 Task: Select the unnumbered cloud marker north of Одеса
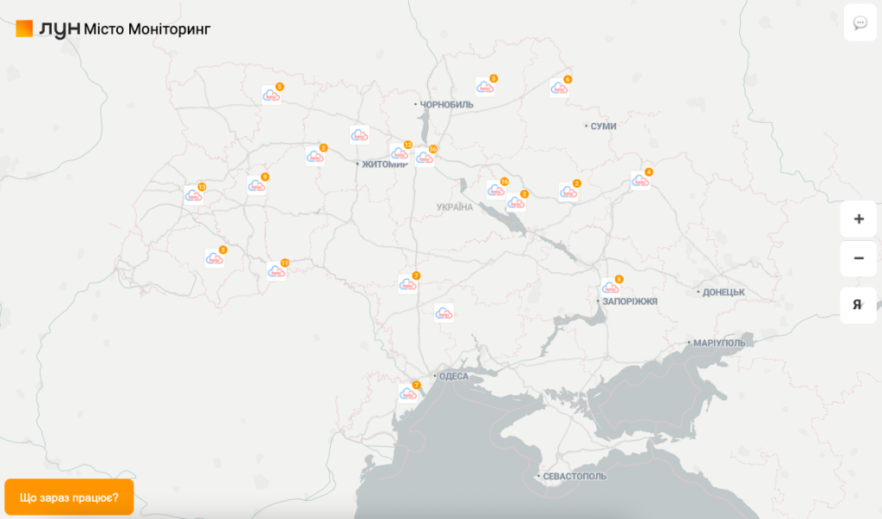tap(444, 312)
